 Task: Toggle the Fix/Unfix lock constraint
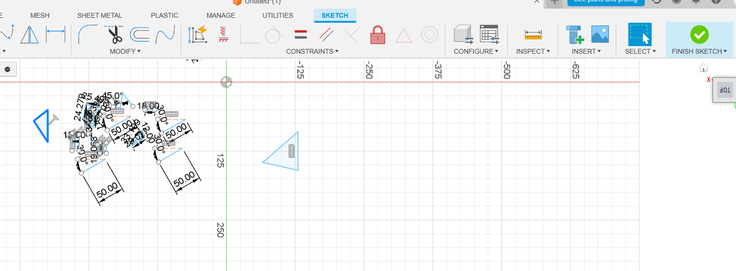[378, 35]
